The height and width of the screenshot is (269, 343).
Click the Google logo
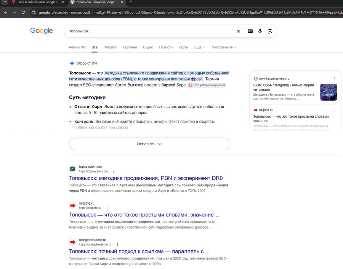pos(41,31)
